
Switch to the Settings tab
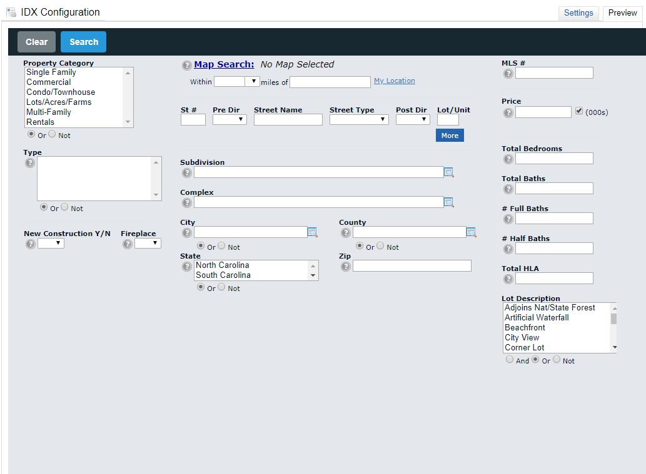pos(578,13)
